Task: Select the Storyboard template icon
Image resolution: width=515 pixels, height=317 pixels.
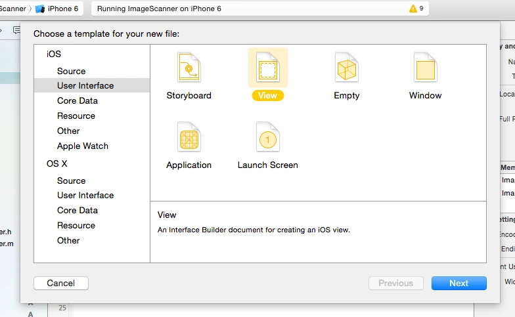Action: 189,67
